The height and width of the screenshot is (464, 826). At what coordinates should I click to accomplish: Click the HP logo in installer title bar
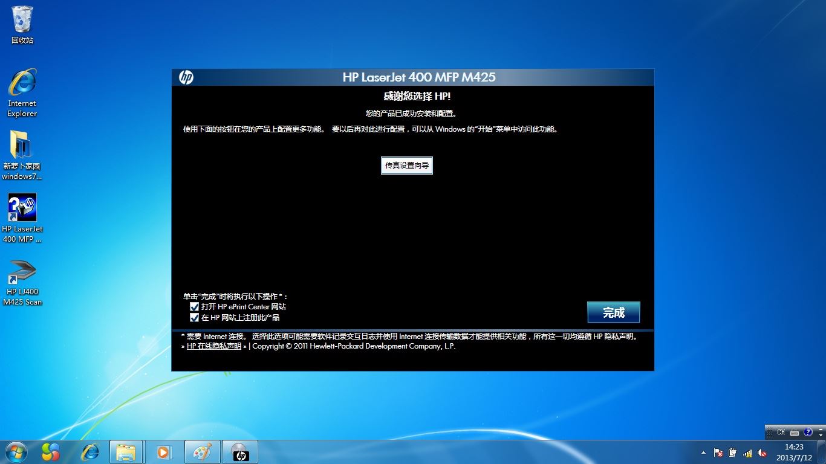pos(186,77)
